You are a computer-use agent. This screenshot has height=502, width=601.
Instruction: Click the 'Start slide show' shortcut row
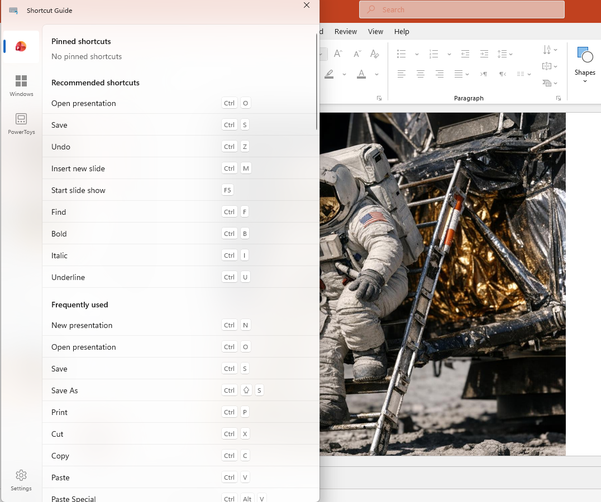click(180, 190)
